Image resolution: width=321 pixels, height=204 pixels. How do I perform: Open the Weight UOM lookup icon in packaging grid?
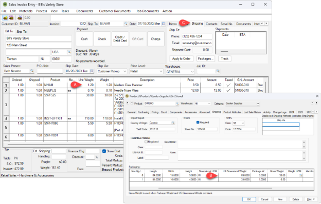(301, 175)
